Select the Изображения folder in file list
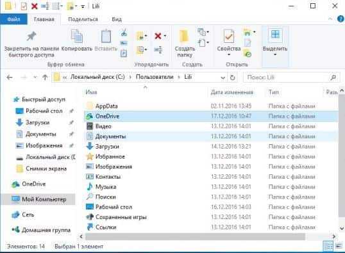Screen dimensions: 345x253 click(x=211, y=167)
